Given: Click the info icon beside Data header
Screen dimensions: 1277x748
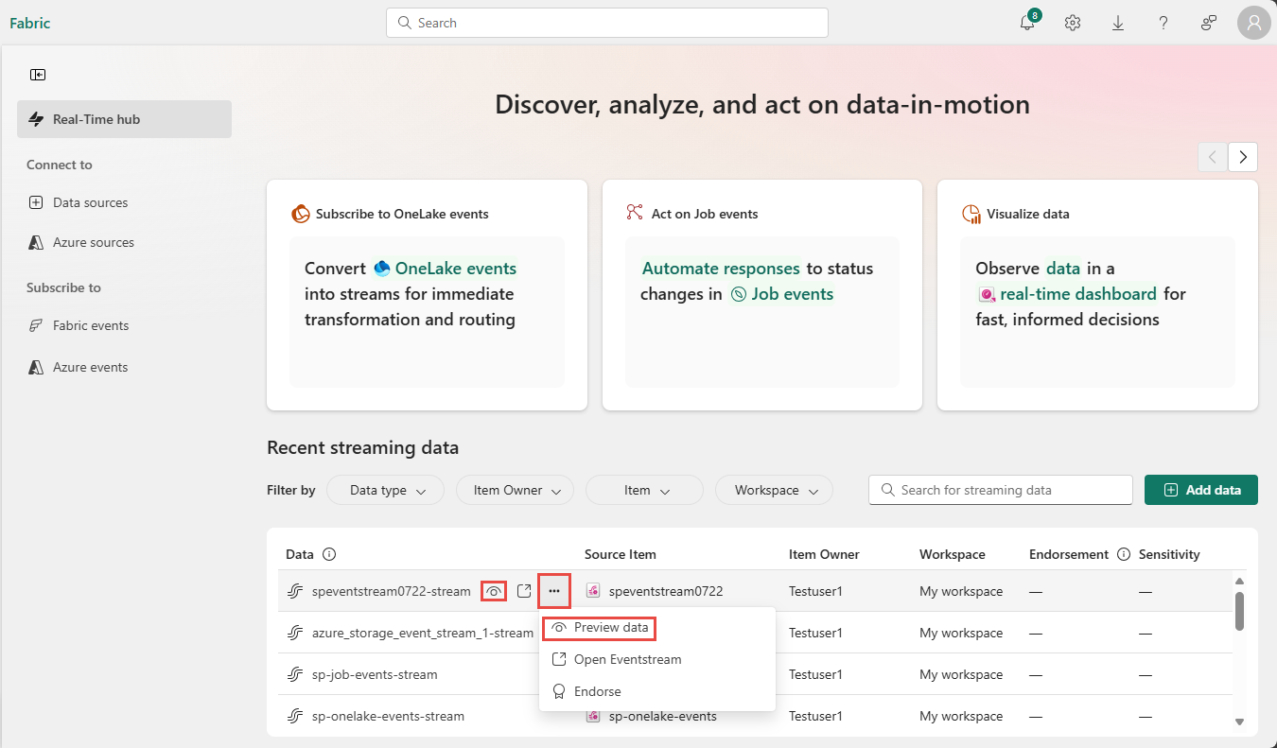Looking at the screenshot, I should pyautogui.click(x=329, y=554).
